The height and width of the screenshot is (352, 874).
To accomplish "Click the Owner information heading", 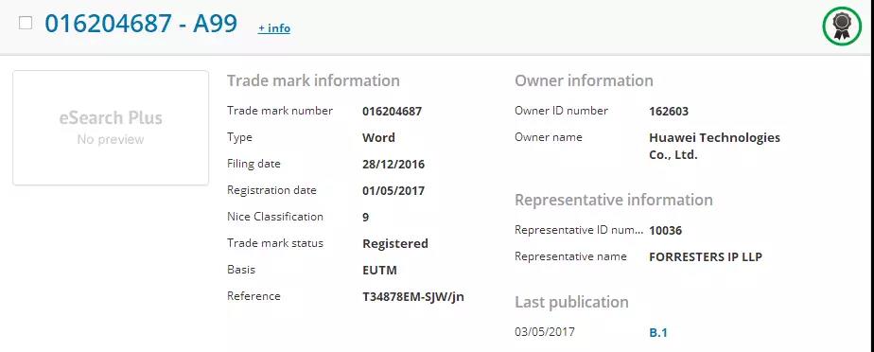I will pos(584,80).
